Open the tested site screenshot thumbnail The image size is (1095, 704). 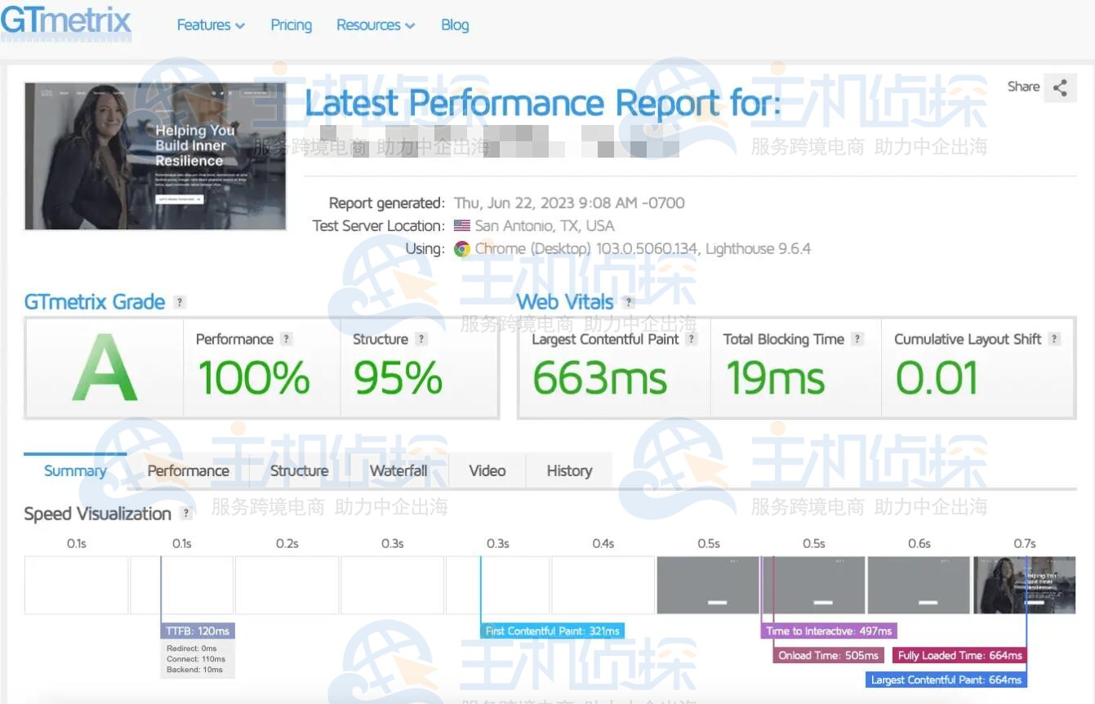pos(155,156)
